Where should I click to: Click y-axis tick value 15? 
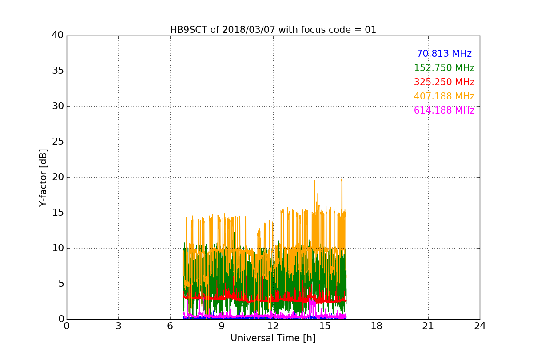pyautogui.click(x=57, y=213)
